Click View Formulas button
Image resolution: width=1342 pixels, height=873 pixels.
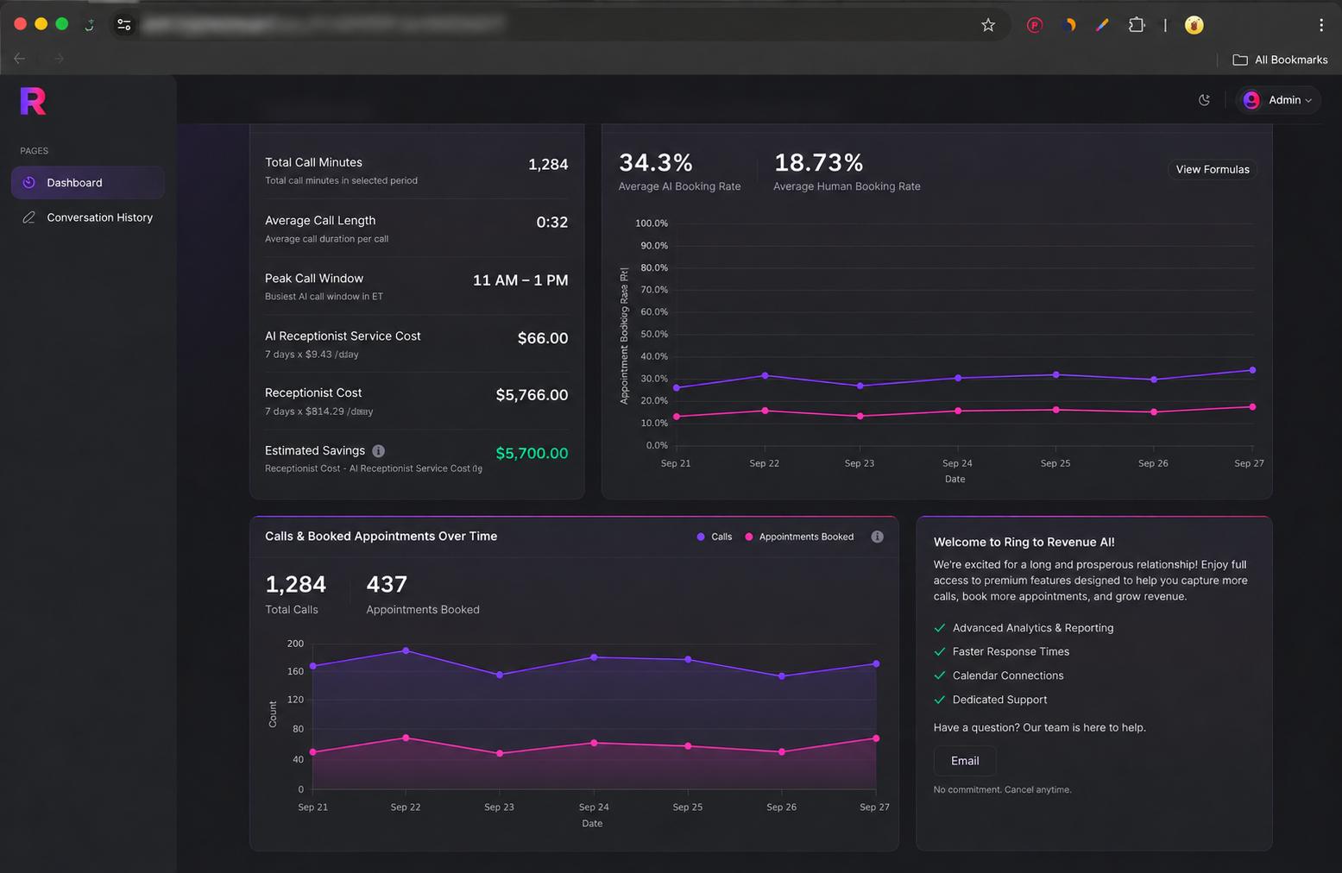[x=1213, y=169]
